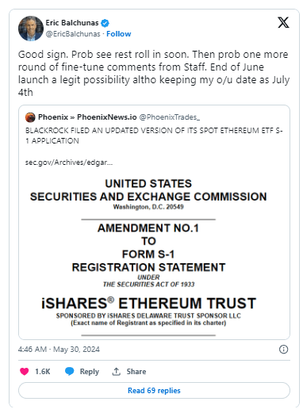Click the @EricBalchunas handle

click(73, 34)
